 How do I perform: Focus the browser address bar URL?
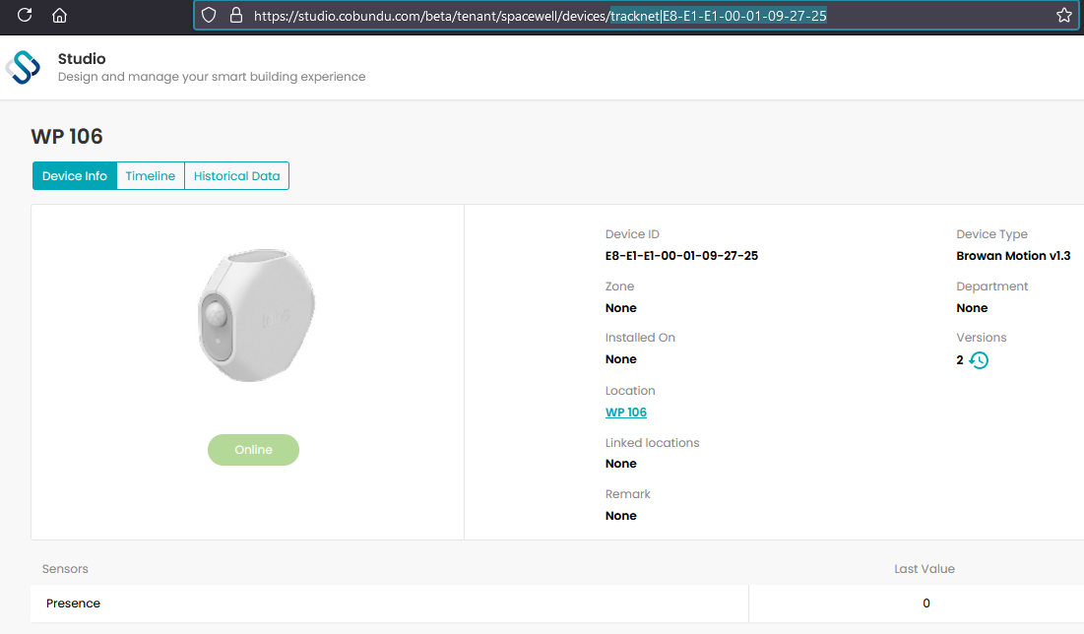[540, 15]
